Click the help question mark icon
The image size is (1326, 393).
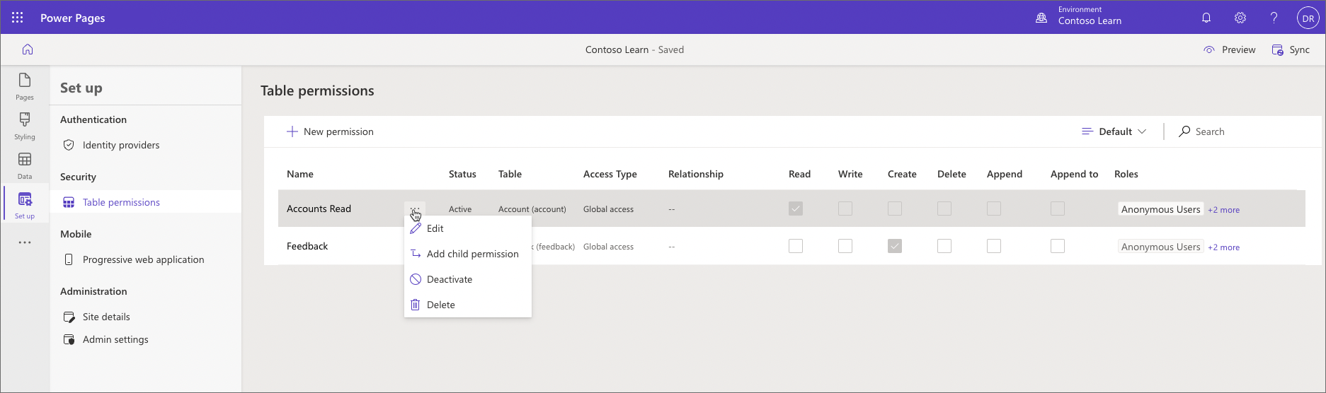(x=1274, y=18)
